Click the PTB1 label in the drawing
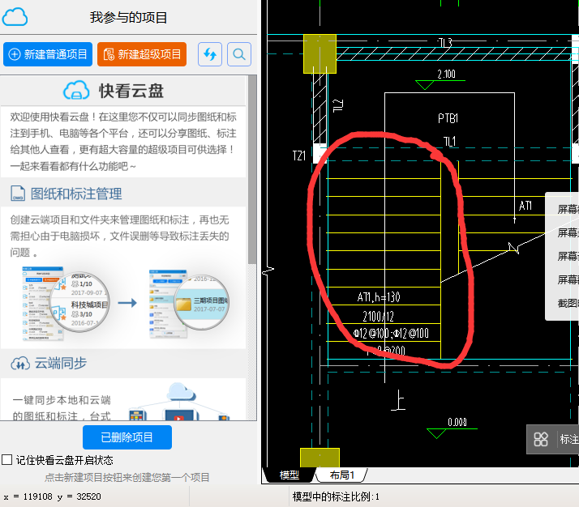Screen dimensions: 579x507 coord(448,118)
